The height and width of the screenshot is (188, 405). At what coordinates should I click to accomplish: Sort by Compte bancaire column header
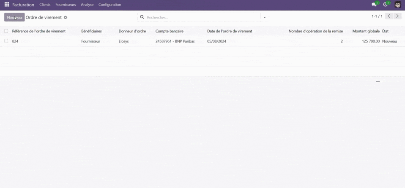pos(170,31)
